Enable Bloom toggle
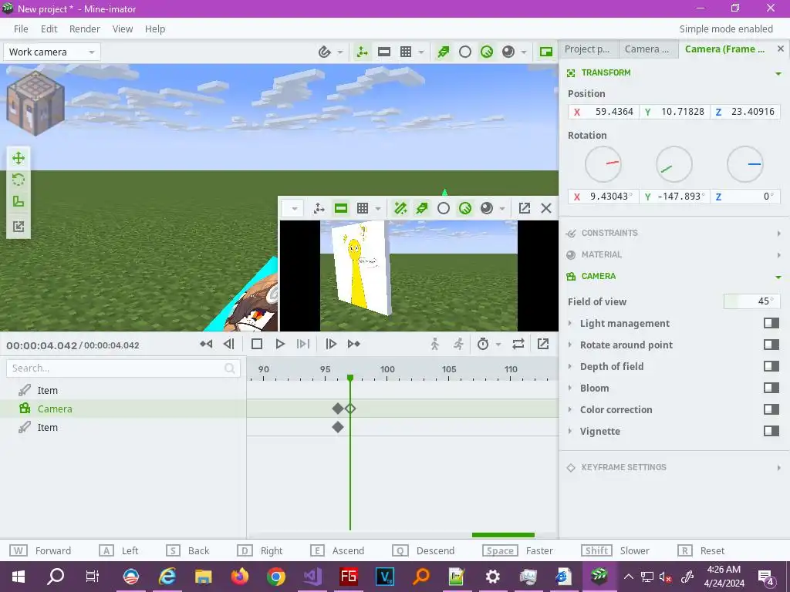Viewport: 790px width, 592px height. tap(771, 388)
